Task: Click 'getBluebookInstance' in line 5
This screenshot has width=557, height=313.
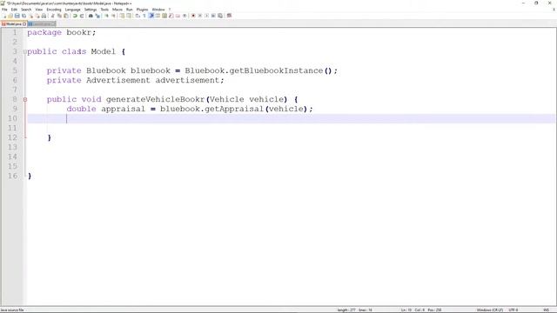Action: (276, 70)
